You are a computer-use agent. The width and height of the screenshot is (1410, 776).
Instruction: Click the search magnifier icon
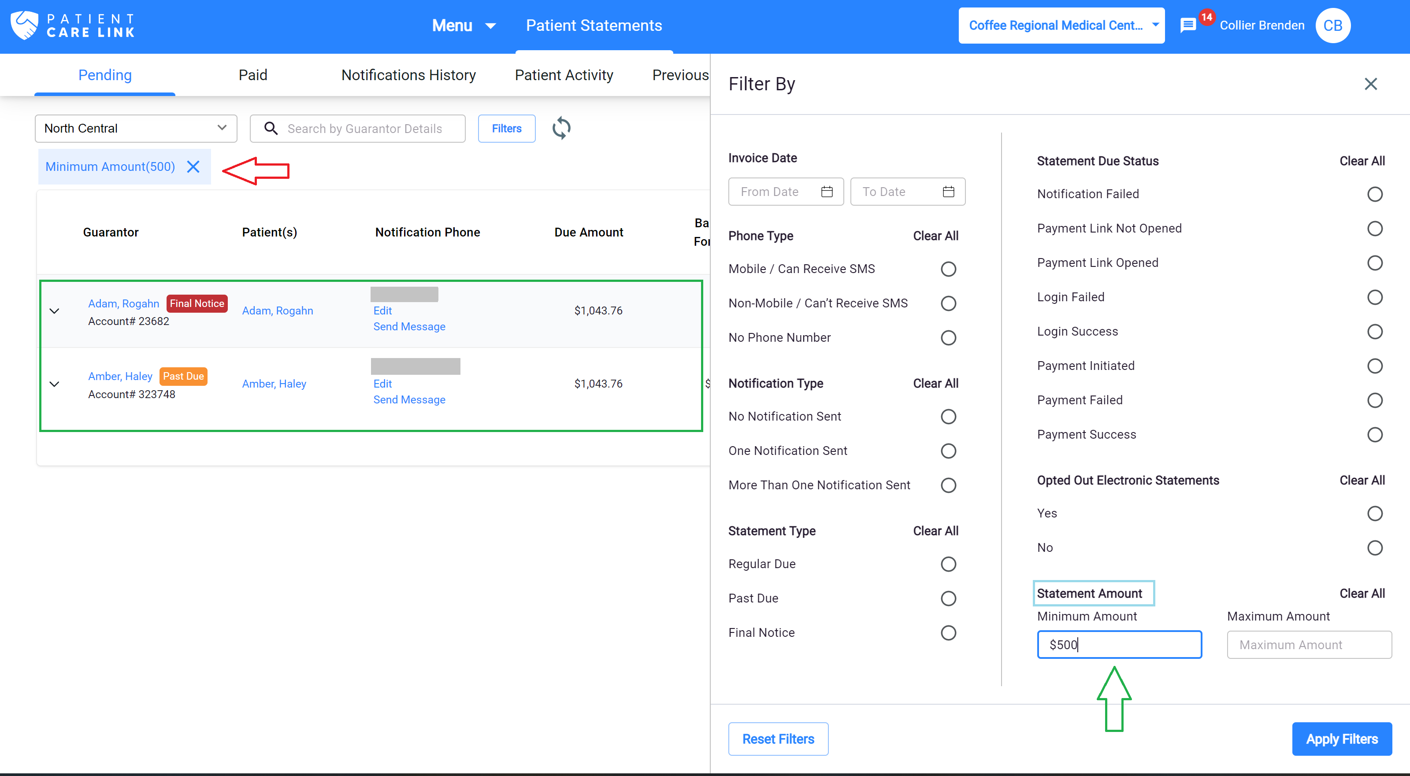click(271, 128)
